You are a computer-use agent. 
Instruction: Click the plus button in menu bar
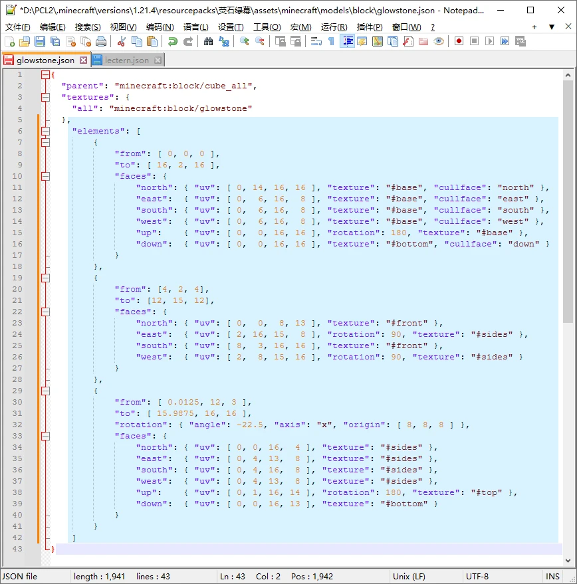534,27
